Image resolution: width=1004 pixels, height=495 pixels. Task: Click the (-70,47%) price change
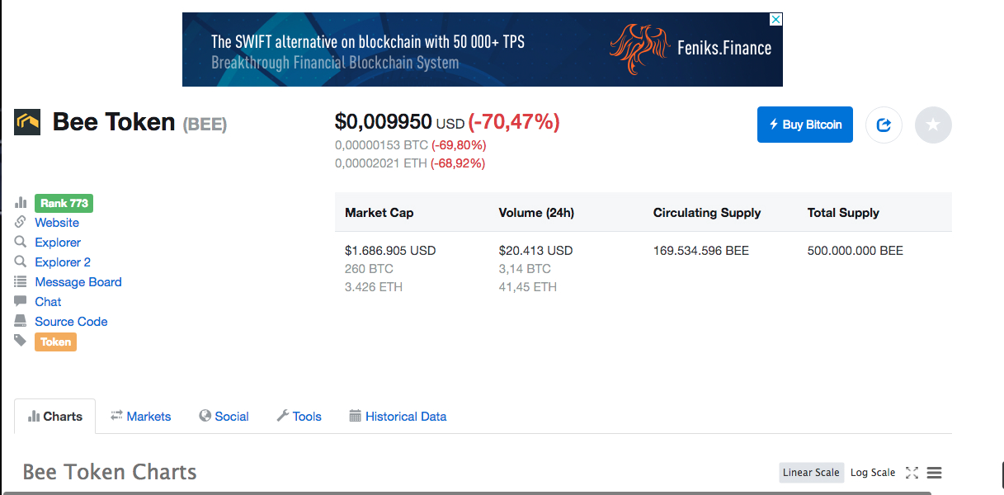pos(514,122)
